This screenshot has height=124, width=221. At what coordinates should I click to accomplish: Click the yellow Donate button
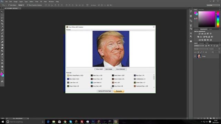(x=119, y=91)
